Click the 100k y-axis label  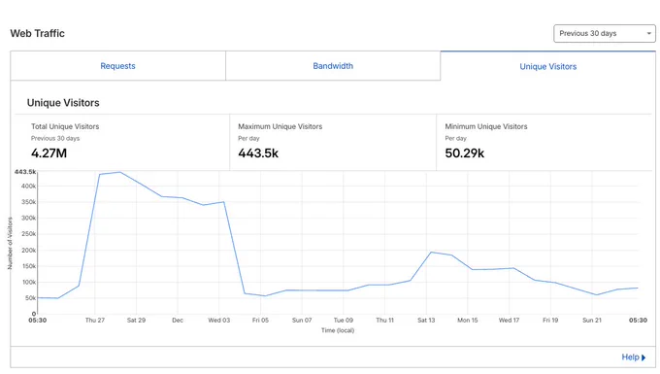[x=28, y=282]
